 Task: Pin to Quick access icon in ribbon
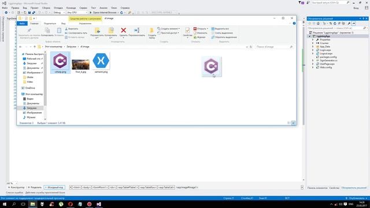tap(29, 31)
